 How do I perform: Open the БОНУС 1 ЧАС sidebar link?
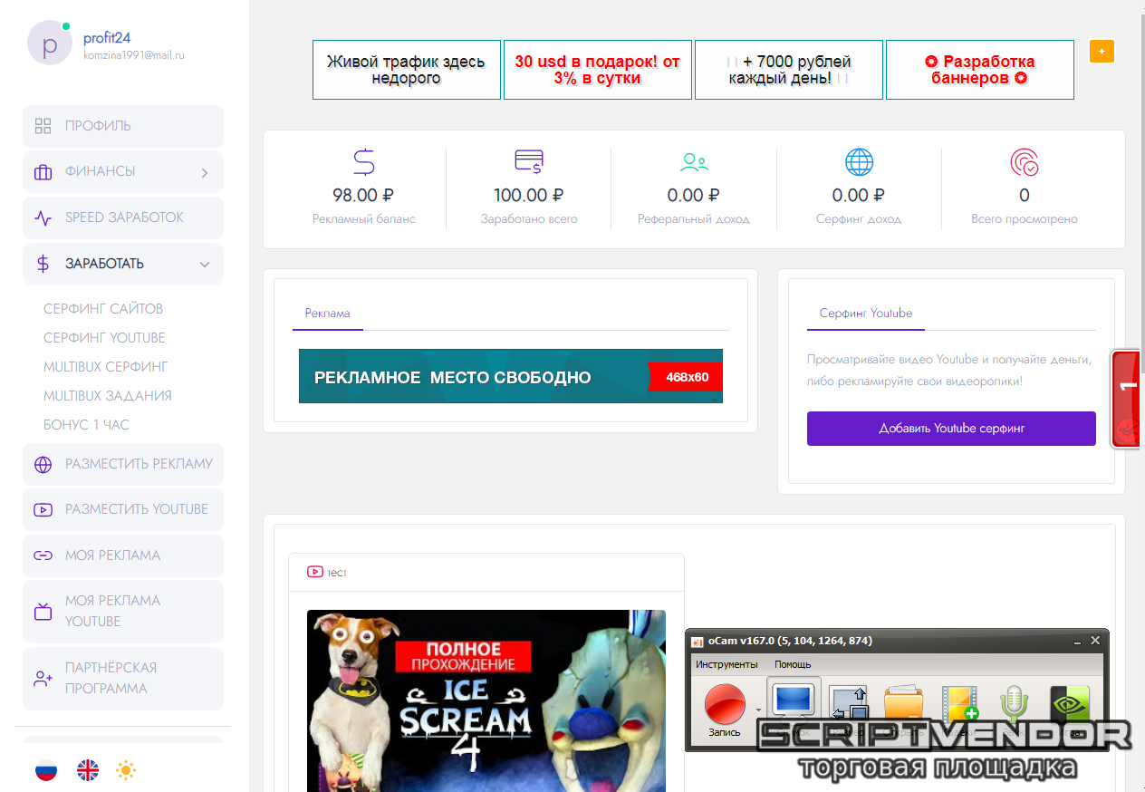coord(86,425)
